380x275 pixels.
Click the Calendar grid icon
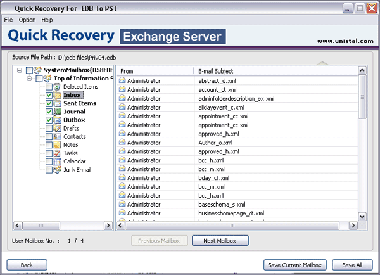tap(57, 162)
